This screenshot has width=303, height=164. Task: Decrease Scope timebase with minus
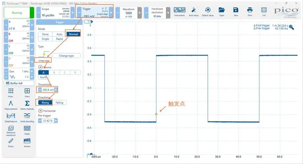pyautogui.click(x=39, y=13)
